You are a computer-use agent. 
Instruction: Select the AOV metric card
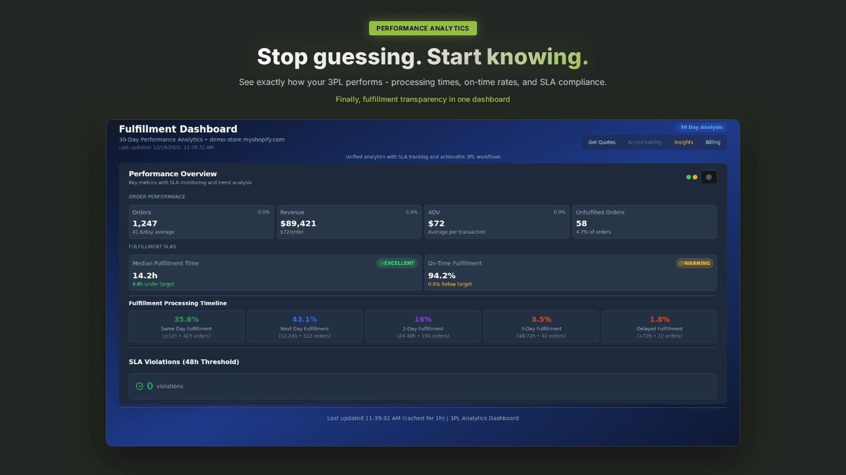(497, 222)
